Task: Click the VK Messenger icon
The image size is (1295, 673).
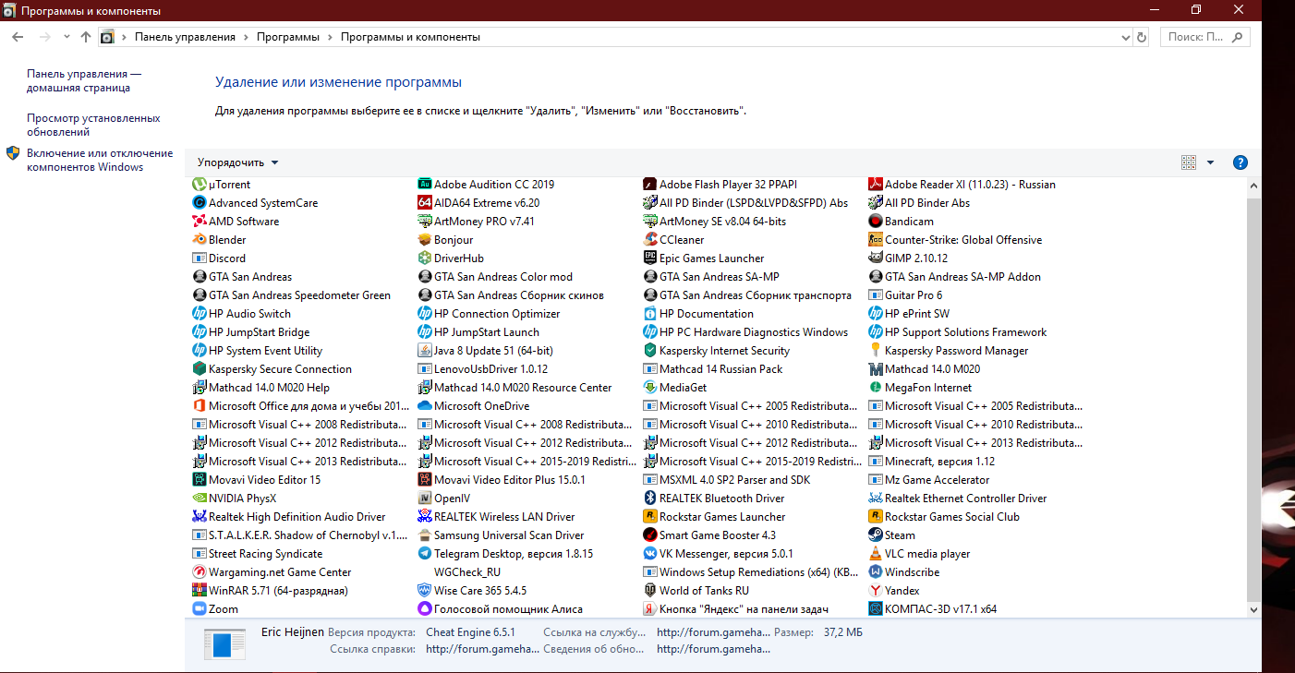Action: click(650, 554)
